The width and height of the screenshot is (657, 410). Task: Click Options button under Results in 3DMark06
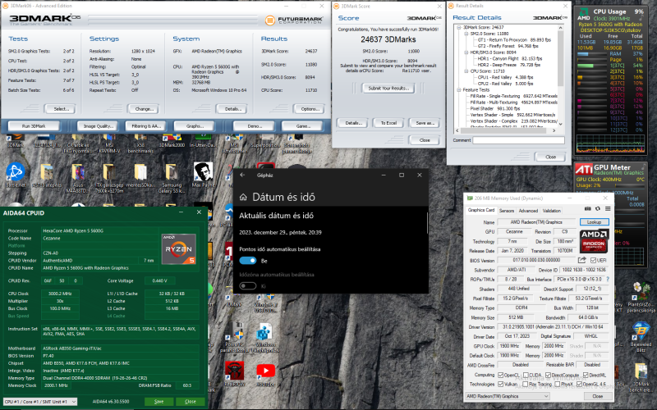pos(310,109)
